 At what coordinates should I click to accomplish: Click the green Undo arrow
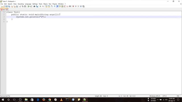(28, 6)
